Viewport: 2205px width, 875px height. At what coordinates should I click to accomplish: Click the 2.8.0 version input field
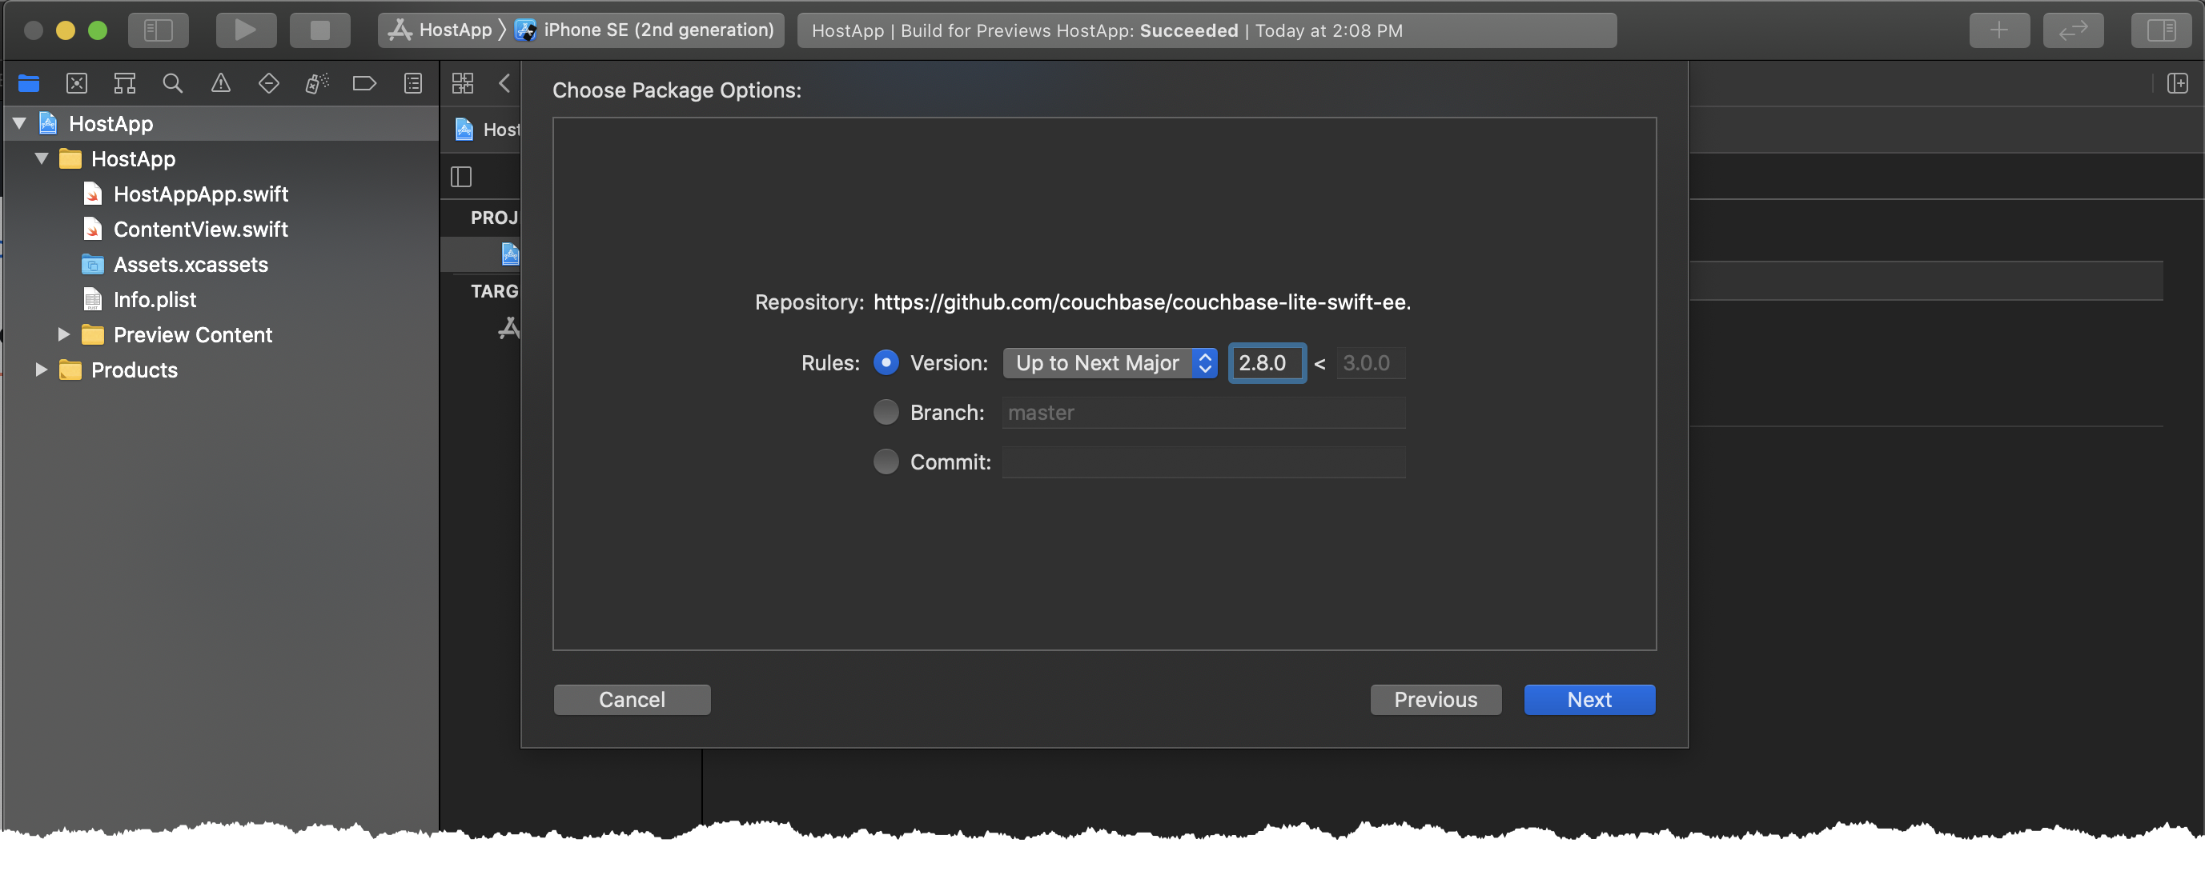pos(1267,362)
